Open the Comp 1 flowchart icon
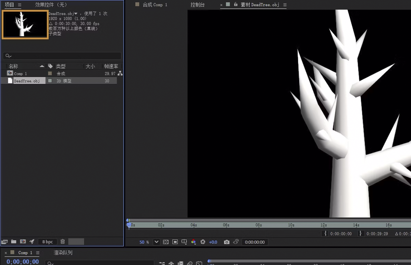 (120, 74)
